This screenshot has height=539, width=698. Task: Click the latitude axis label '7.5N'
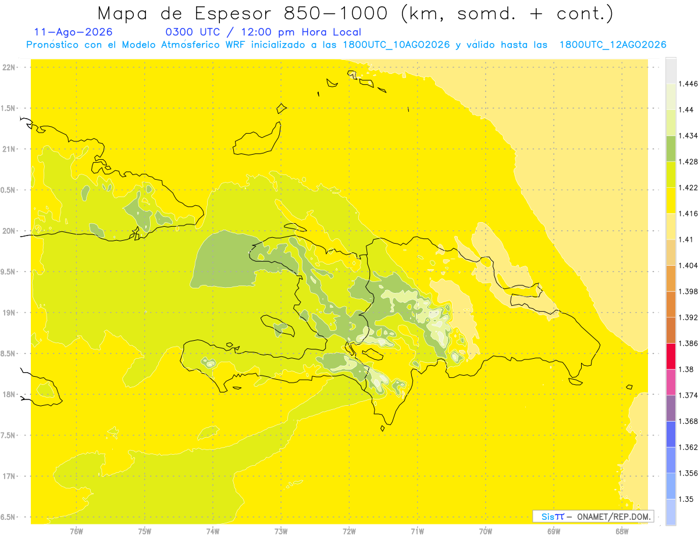pyautogui.click(x=8, y=436)
